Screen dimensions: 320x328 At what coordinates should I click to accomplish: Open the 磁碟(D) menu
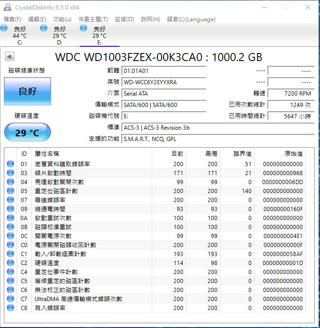tap(124, 19)
